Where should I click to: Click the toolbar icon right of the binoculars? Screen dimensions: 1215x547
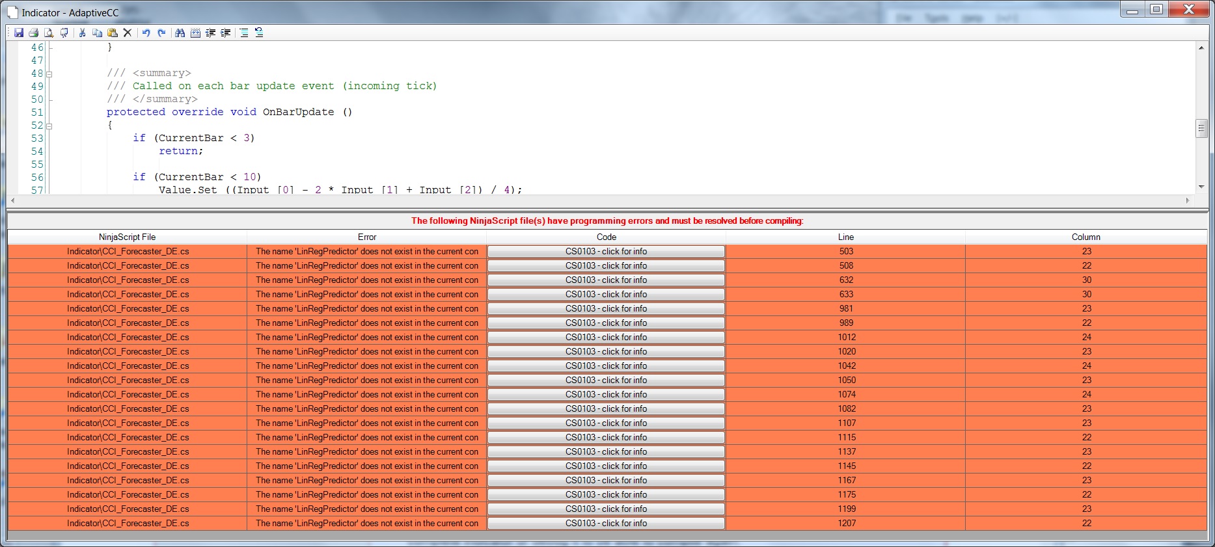coord(195,33)
